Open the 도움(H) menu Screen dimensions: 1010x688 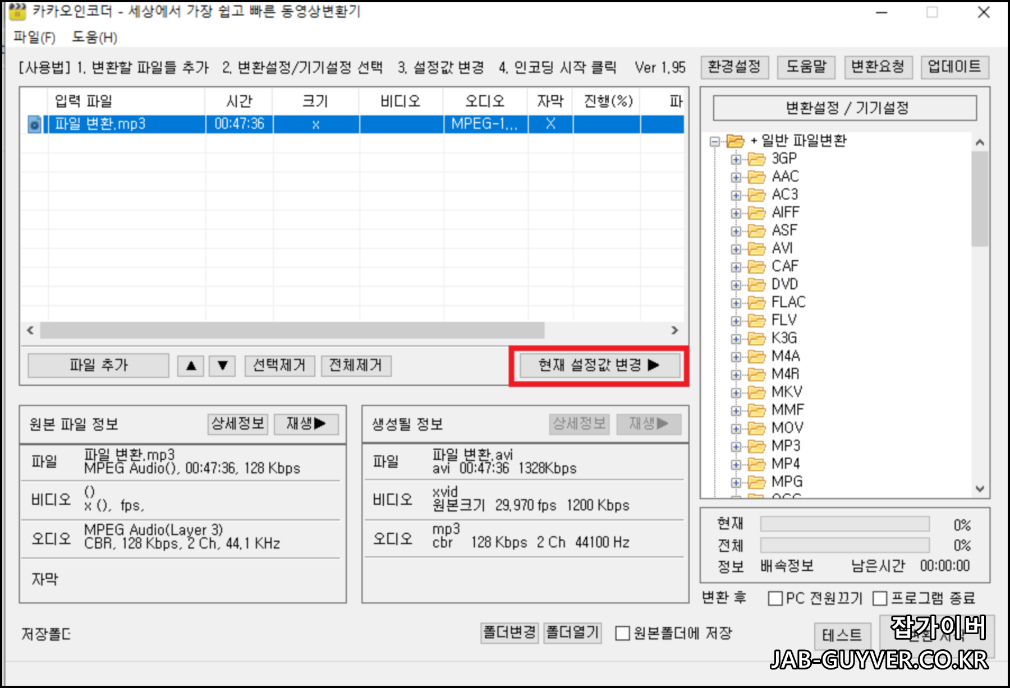click(94, 38)
